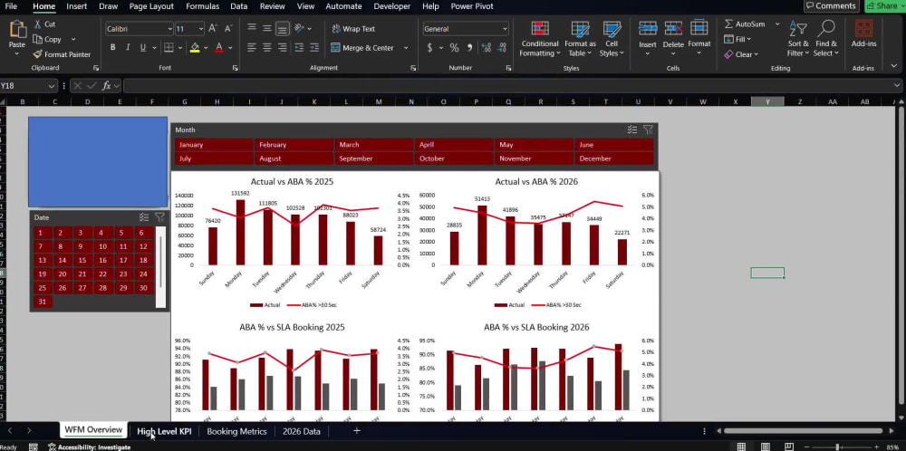Click the AutoSum sigma icon
The width and height of the screenshot is (906, 451).
pos(728,24)
